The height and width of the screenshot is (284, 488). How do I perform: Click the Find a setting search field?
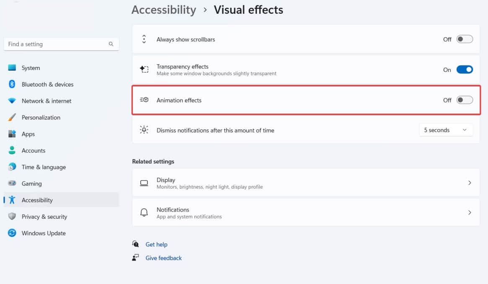[x=57, y=44]
